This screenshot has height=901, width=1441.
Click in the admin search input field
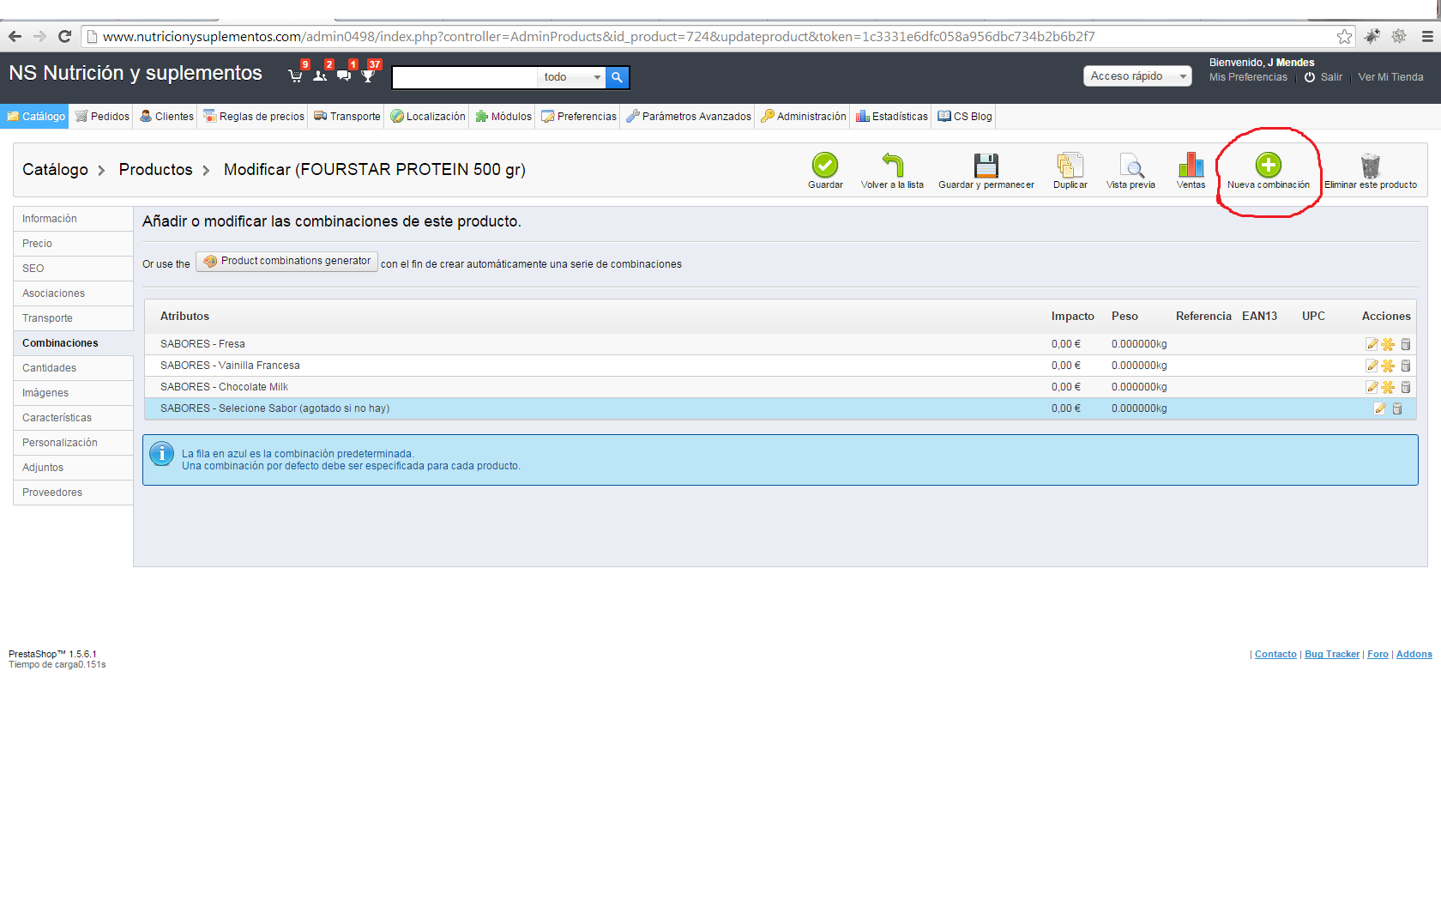[x=465, y=77]
